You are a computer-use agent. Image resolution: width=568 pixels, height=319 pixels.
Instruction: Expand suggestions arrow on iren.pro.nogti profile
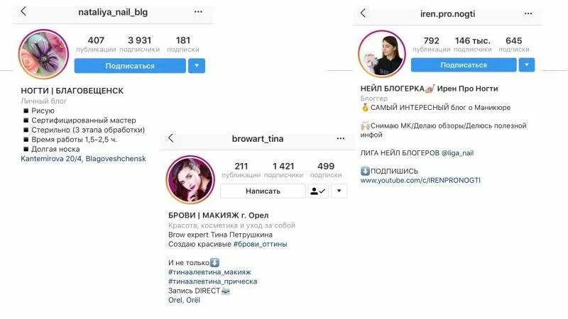coord(527,65)
